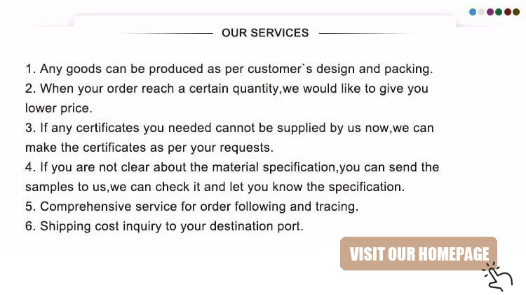Click item 2 about order quantity
The width and height of the screenshot is (526, 295).
[227, 89]
